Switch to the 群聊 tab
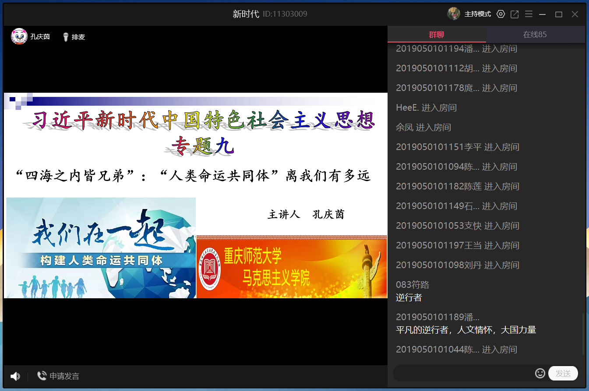 [436, 35]
